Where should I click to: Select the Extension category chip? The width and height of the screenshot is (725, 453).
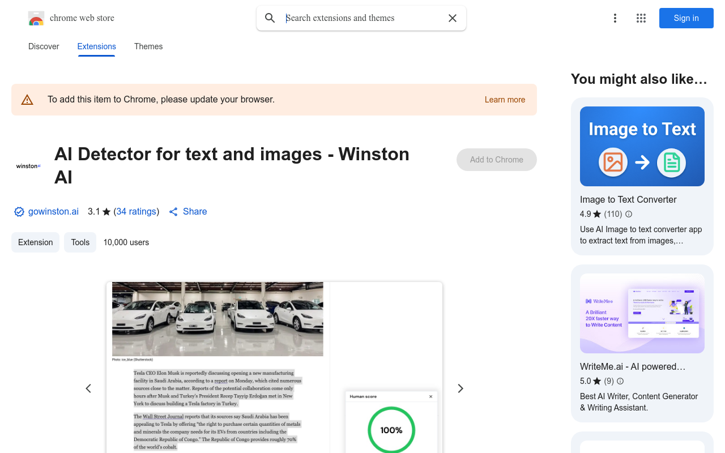tap(35, 242)
